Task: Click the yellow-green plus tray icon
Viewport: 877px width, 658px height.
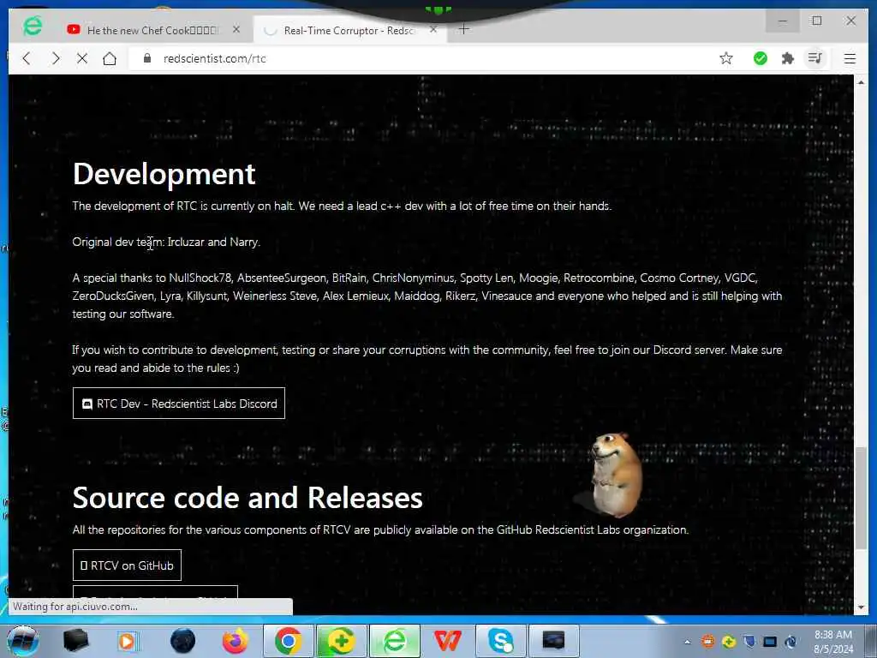Action: (729, 642)
